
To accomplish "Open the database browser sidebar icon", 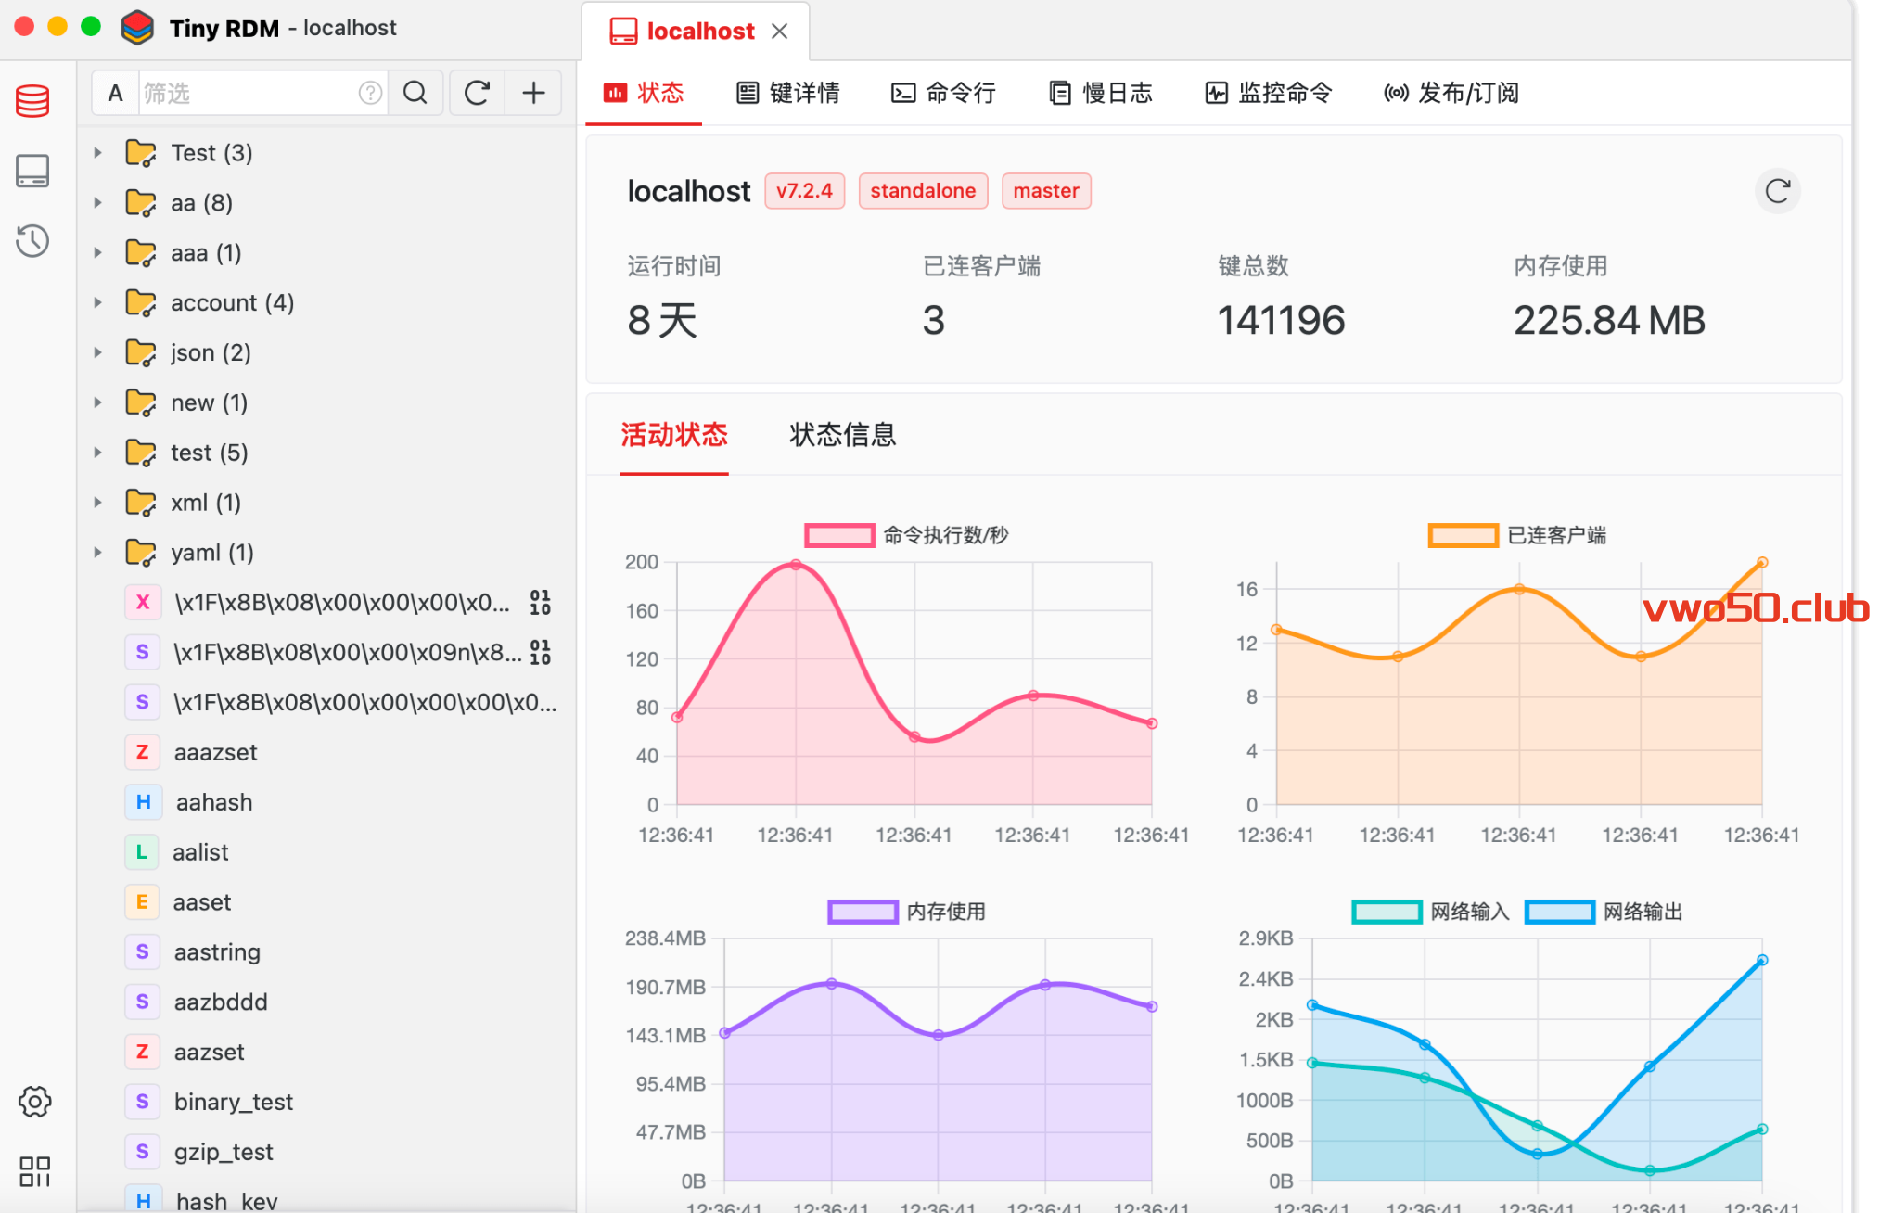I will tap(32, 100).
